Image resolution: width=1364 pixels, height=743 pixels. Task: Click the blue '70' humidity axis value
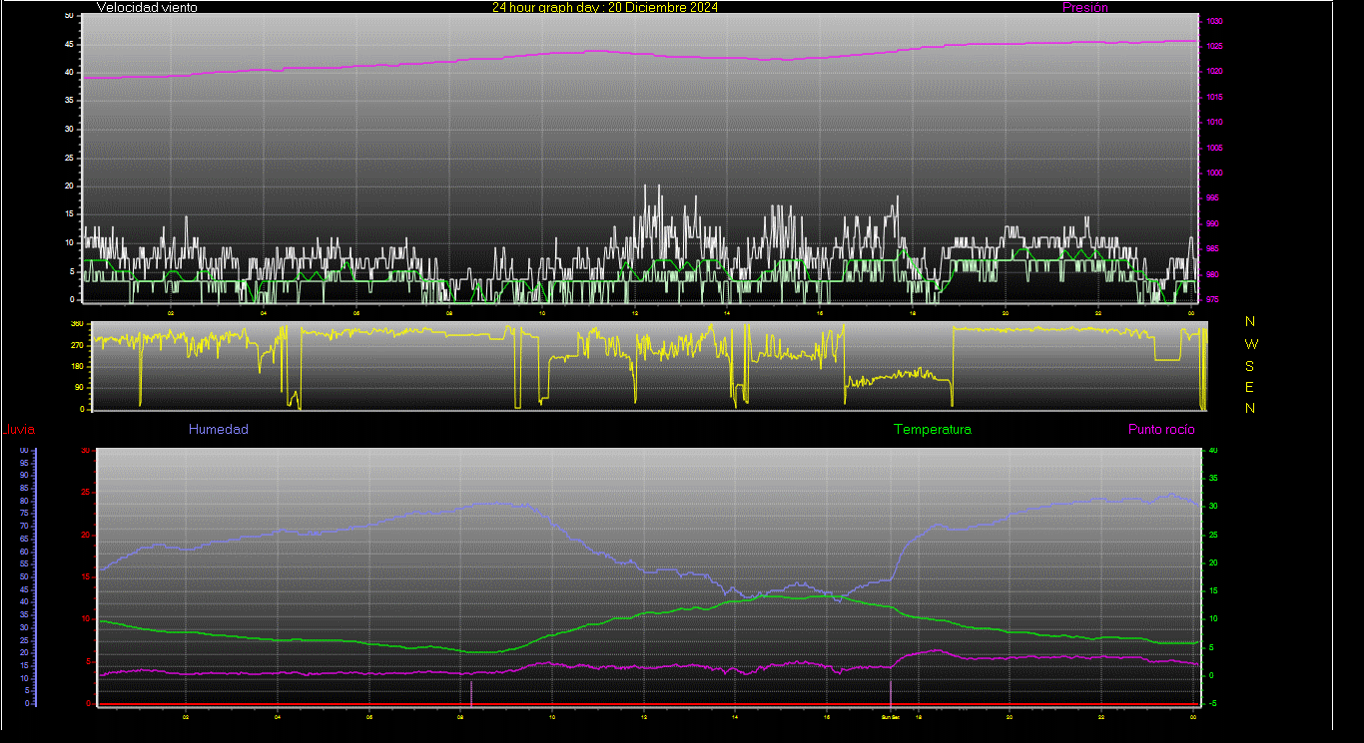click(x=24, y=526)
